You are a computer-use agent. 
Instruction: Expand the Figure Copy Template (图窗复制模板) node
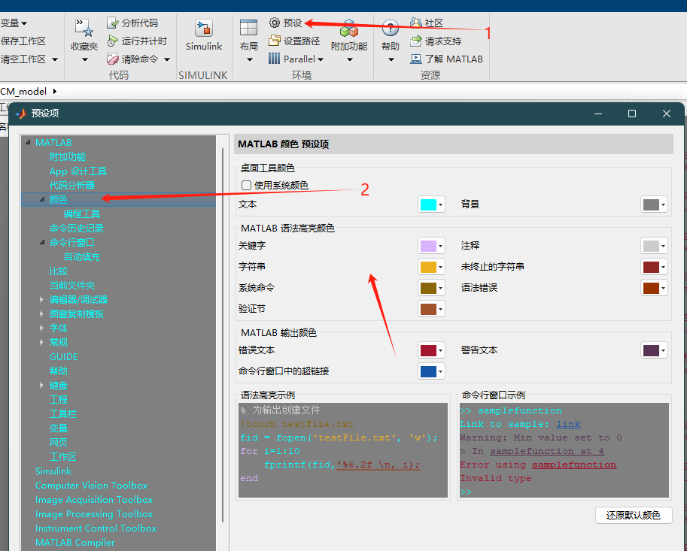click(42, 313)
